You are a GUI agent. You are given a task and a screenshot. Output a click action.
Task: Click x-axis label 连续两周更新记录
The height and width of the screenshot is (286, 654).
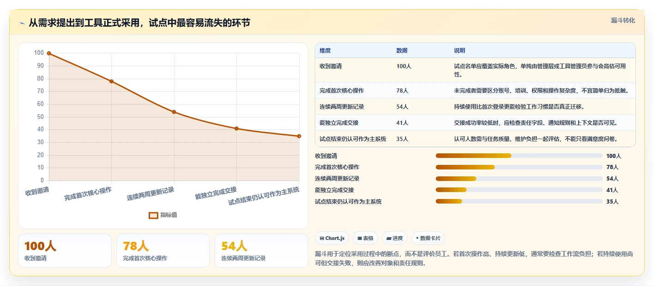point(150,194)
